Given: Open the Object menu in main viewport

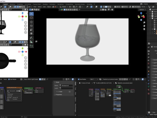Looking at the screenshot, I should point(49,7).
